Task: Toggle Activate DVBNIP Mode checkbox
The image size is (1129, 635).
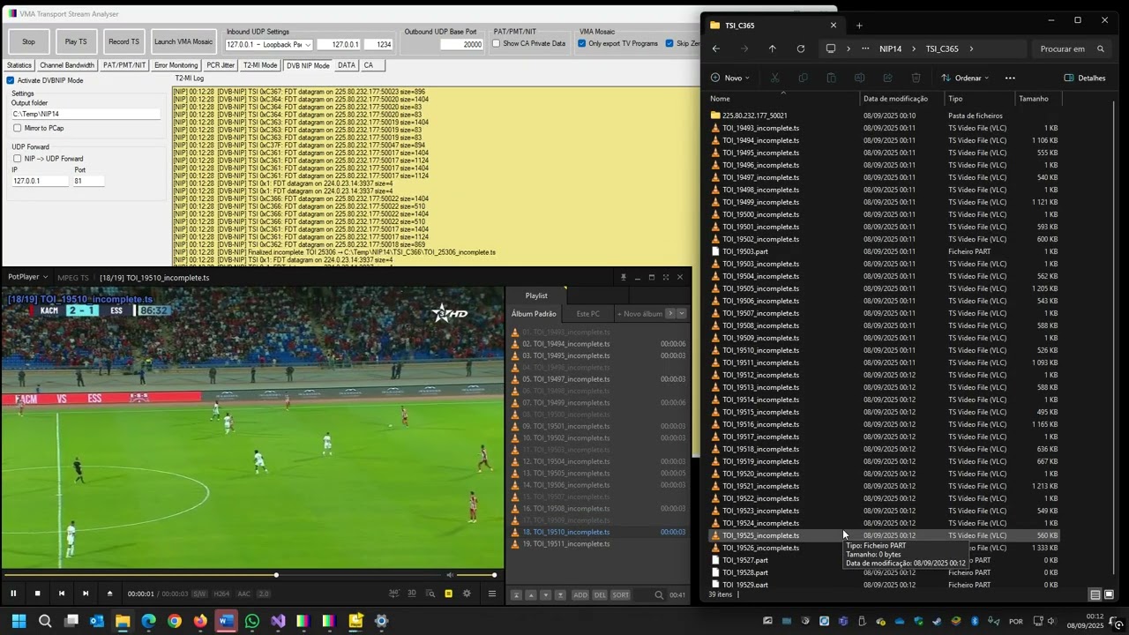Action: click(11, 80)
